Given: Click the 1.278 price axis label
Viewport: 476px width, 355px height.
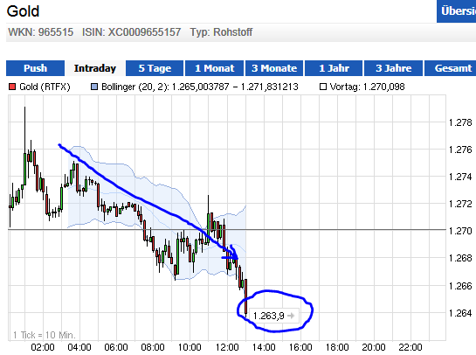Looking at the screenshot, I should (460, 122).
